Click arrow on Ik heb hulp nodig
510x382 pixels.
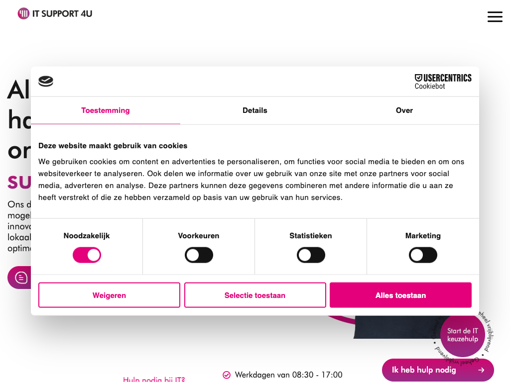point(482,370)
